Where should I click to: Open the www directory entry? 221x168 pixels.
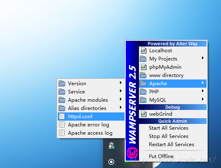173,75
